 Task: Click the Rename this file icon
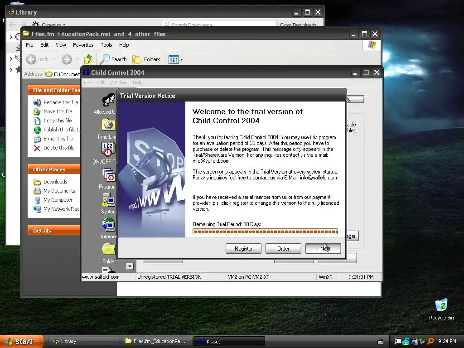pyautogui.click(x=37, y=103)
